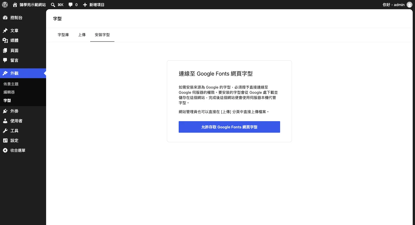Click the 使用者 person icon
Viewport: 415px width, 225px height.
click(x=5, y=121)
